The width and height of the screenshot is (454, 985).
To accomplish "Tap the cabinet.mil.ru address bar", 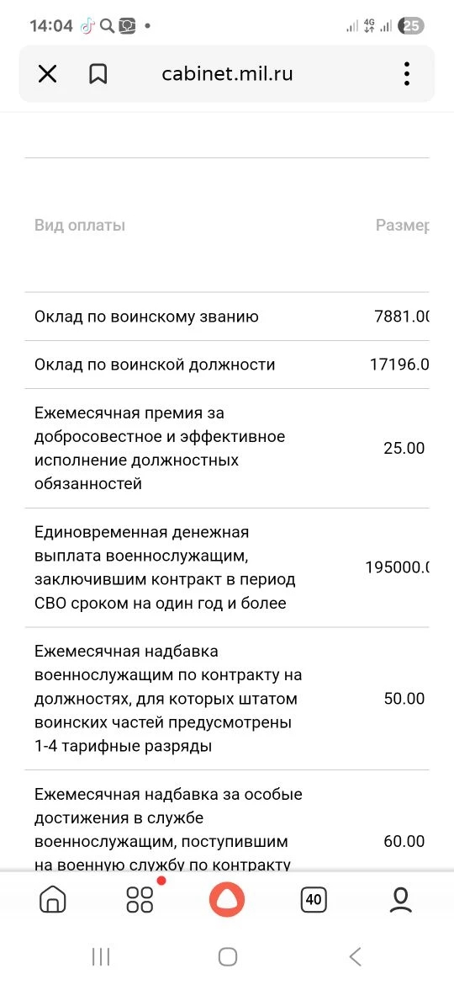I will (x=227, y=74).
